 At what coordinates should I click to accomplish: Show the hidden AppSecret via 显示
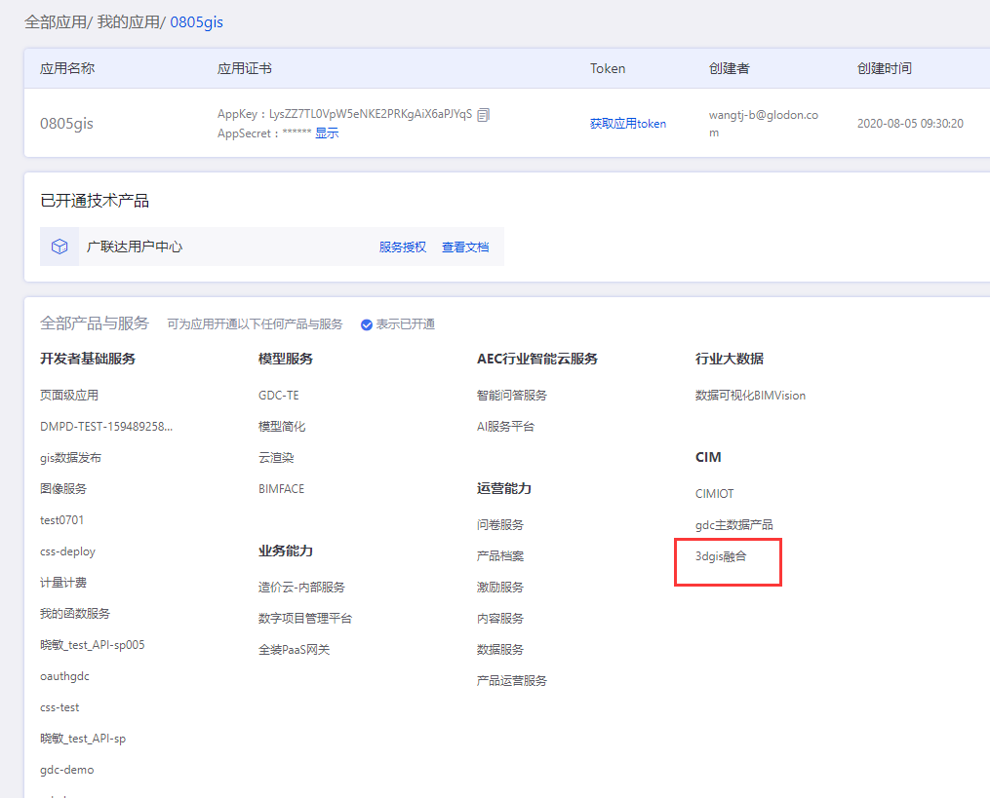point(327,133)
